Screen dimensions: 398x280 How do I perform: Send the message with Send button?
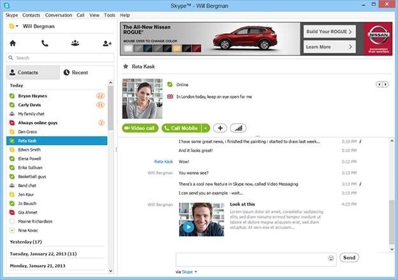[350, 258]
